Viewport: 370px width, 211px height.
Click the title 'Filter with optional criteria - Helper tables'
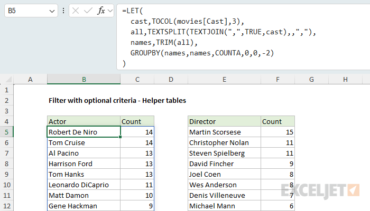[117, 101]
